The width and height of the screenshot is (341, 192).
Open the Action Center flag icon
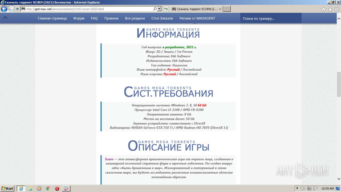coord(316,189)
